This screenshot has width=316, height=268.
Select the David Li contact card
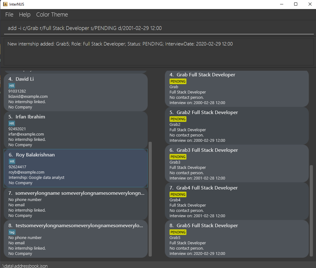pos(76,92)
